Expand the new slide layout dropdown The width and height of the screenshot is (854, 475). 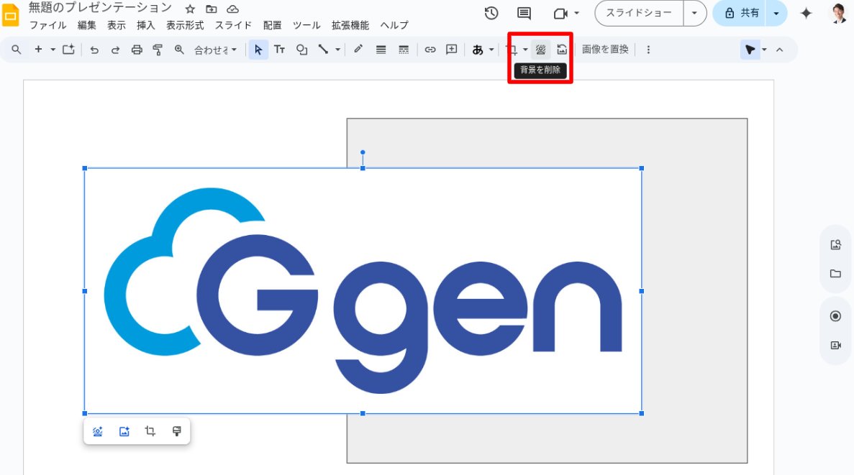click(53, 50)
